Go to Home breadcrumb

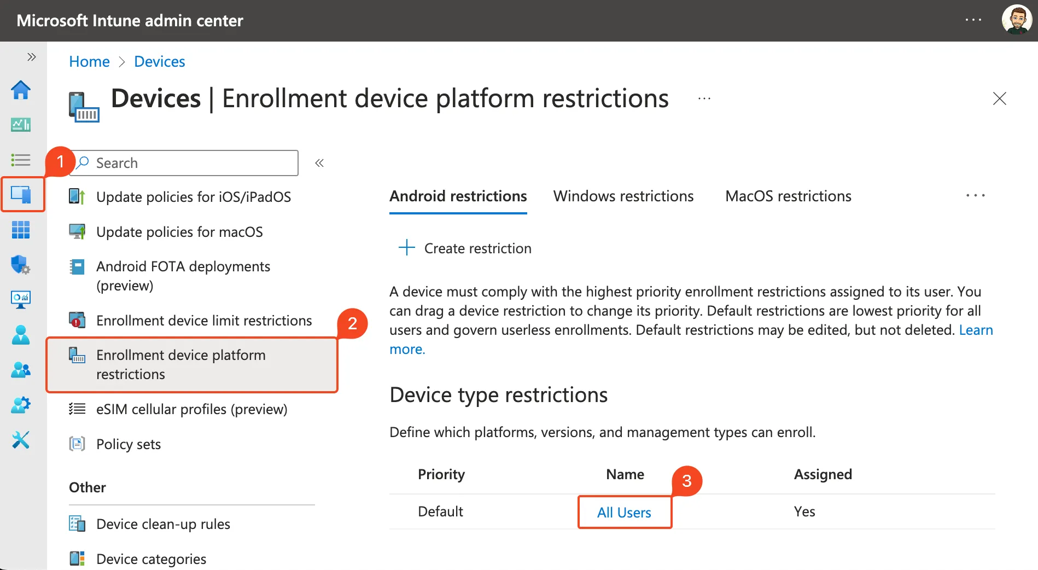89,61
